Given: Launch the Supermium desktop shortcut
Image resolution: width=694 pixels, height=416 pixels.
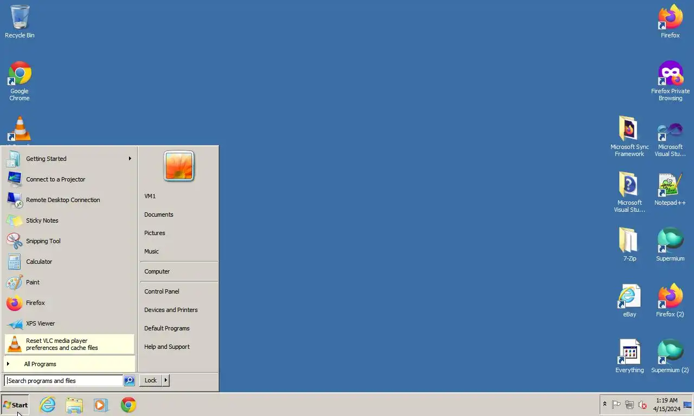Looking at the screenshot, I should click(x=670, y=245).
